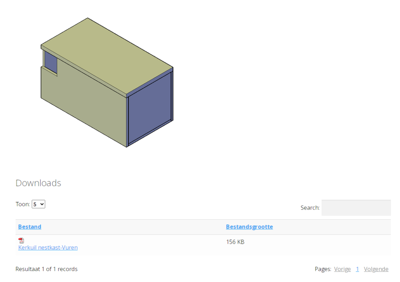Sort by the Bestand column header

coord(30,227)
